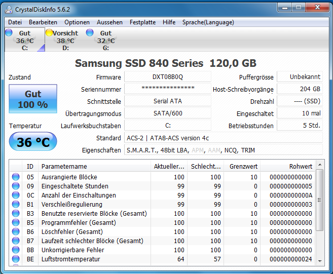
Task: Click the Betriebsstunden value 5 Std.
Action: click(300, 126)
